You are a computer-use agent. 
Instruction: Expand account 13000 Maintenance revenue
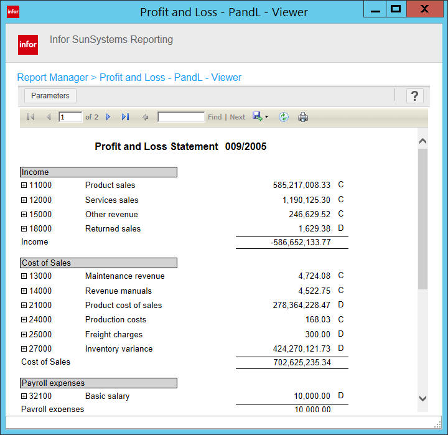24,276
